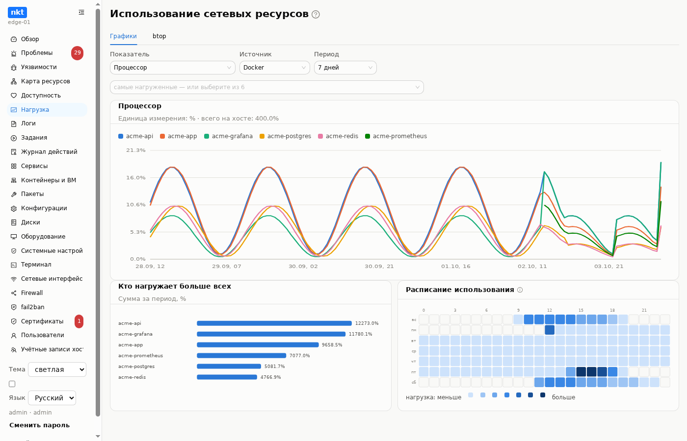Click the darkest heatmap cell in пн row
This screenshot has width=687, height=441.
[x=550, y=330]
